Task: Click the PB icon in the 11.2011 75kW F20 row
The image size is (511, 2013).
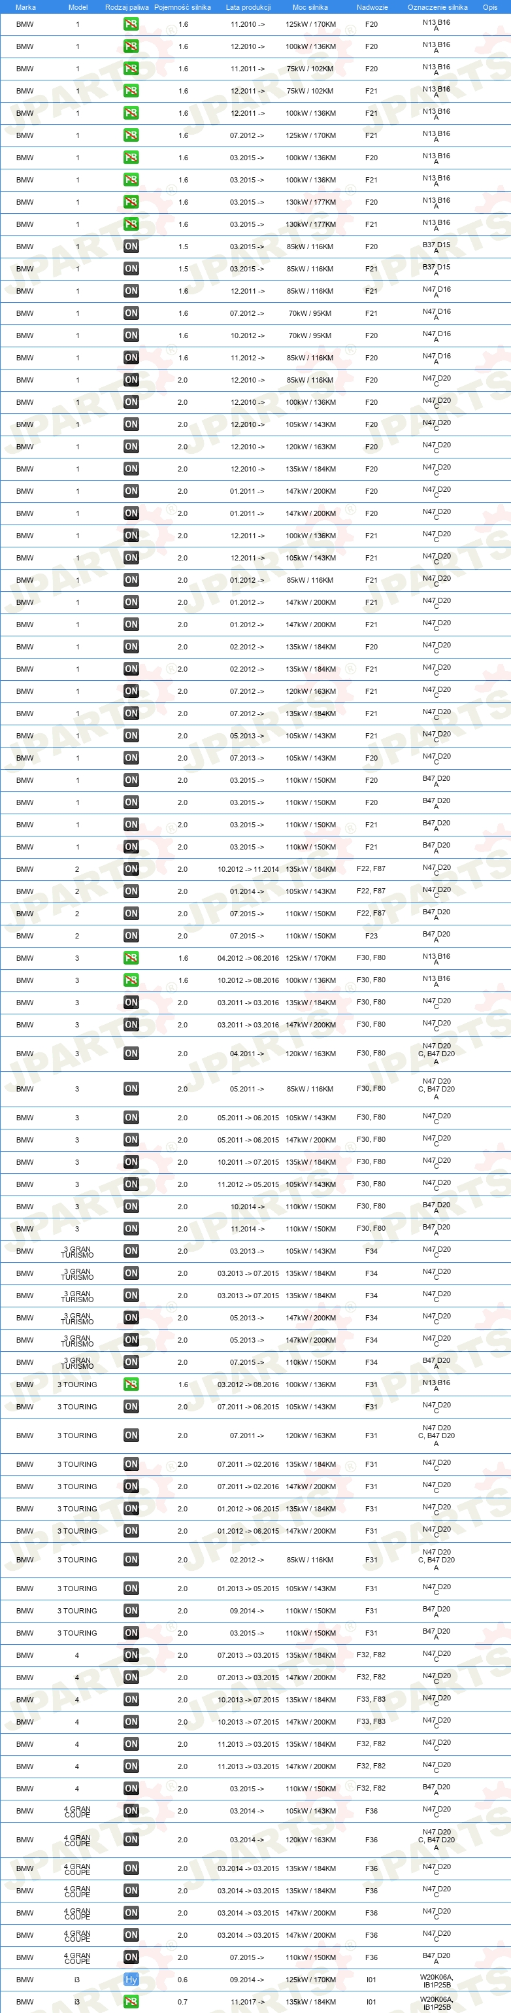Action: pyautogui.click(x=131, y=69)
